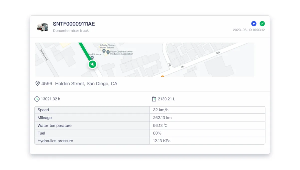Click the concrete mixer truck thumbnail
Image resolution: width=300 pixels, height=170 pixels.
coord(42,27)
